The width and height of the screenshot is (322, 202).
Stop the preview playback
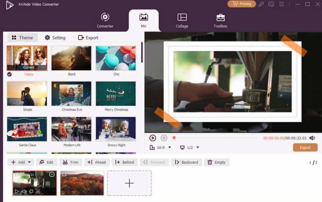(164, 138)
